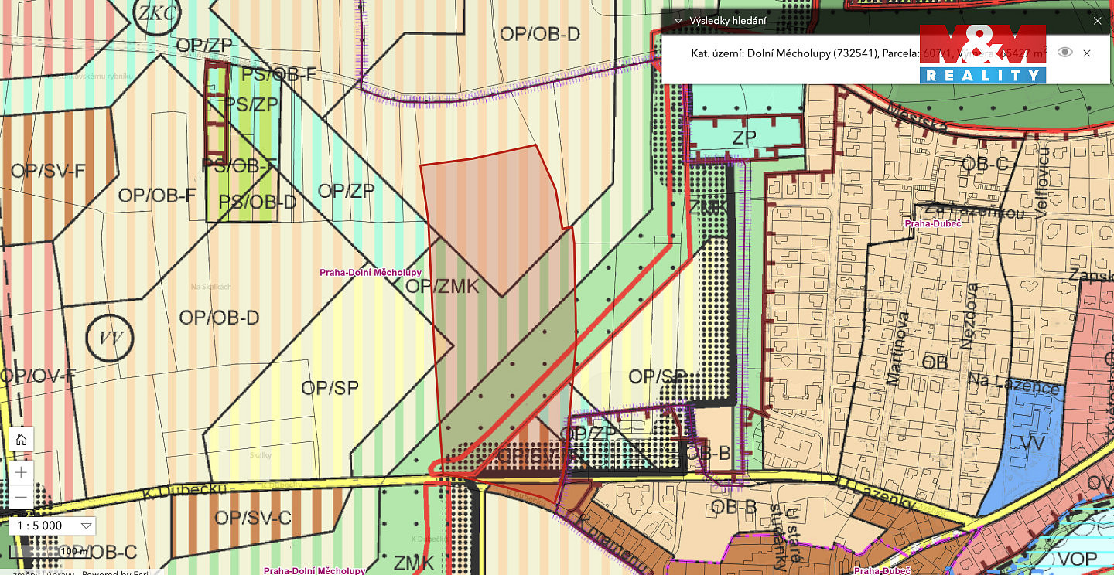Click the circled ZKC map symbol

(157, 13)
